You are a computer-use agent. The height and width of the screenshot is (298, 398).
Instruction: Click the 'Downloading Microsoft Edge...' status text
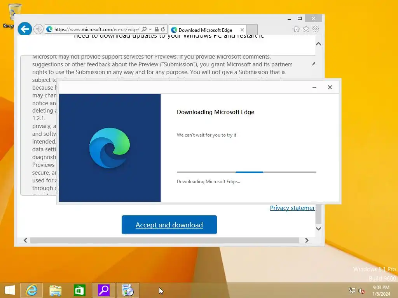[x=208, y=182]
